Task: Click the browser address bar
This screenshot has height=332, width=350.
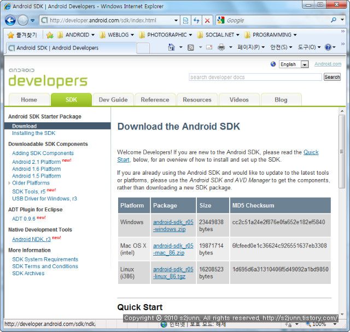Action: [x=110, y=21]
